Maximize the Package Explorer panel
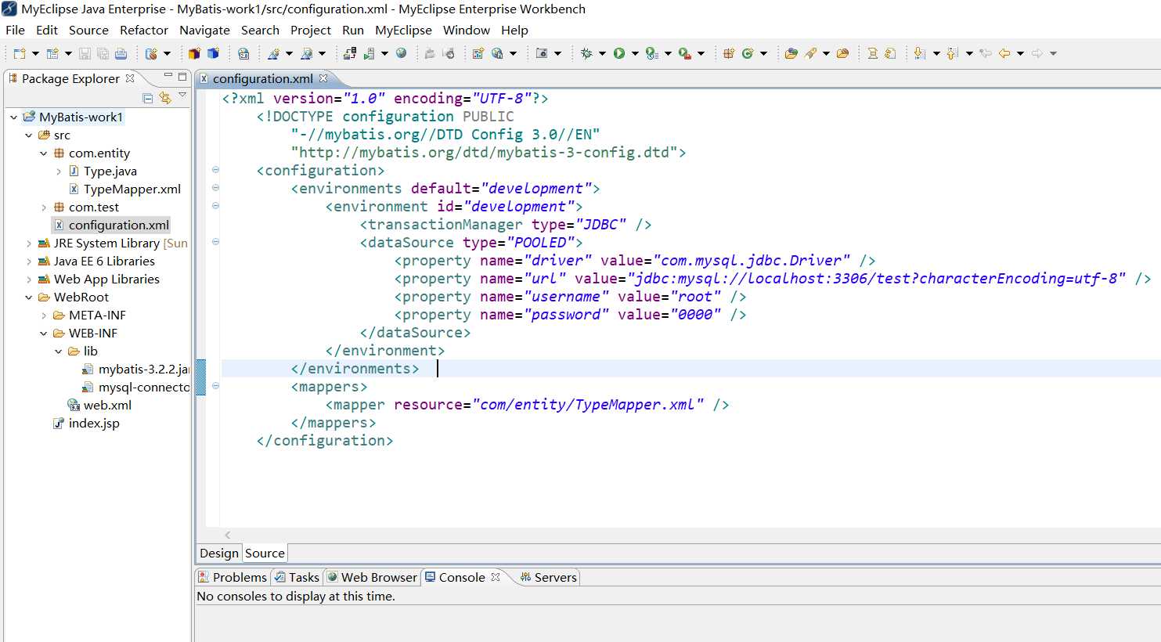 182,77
